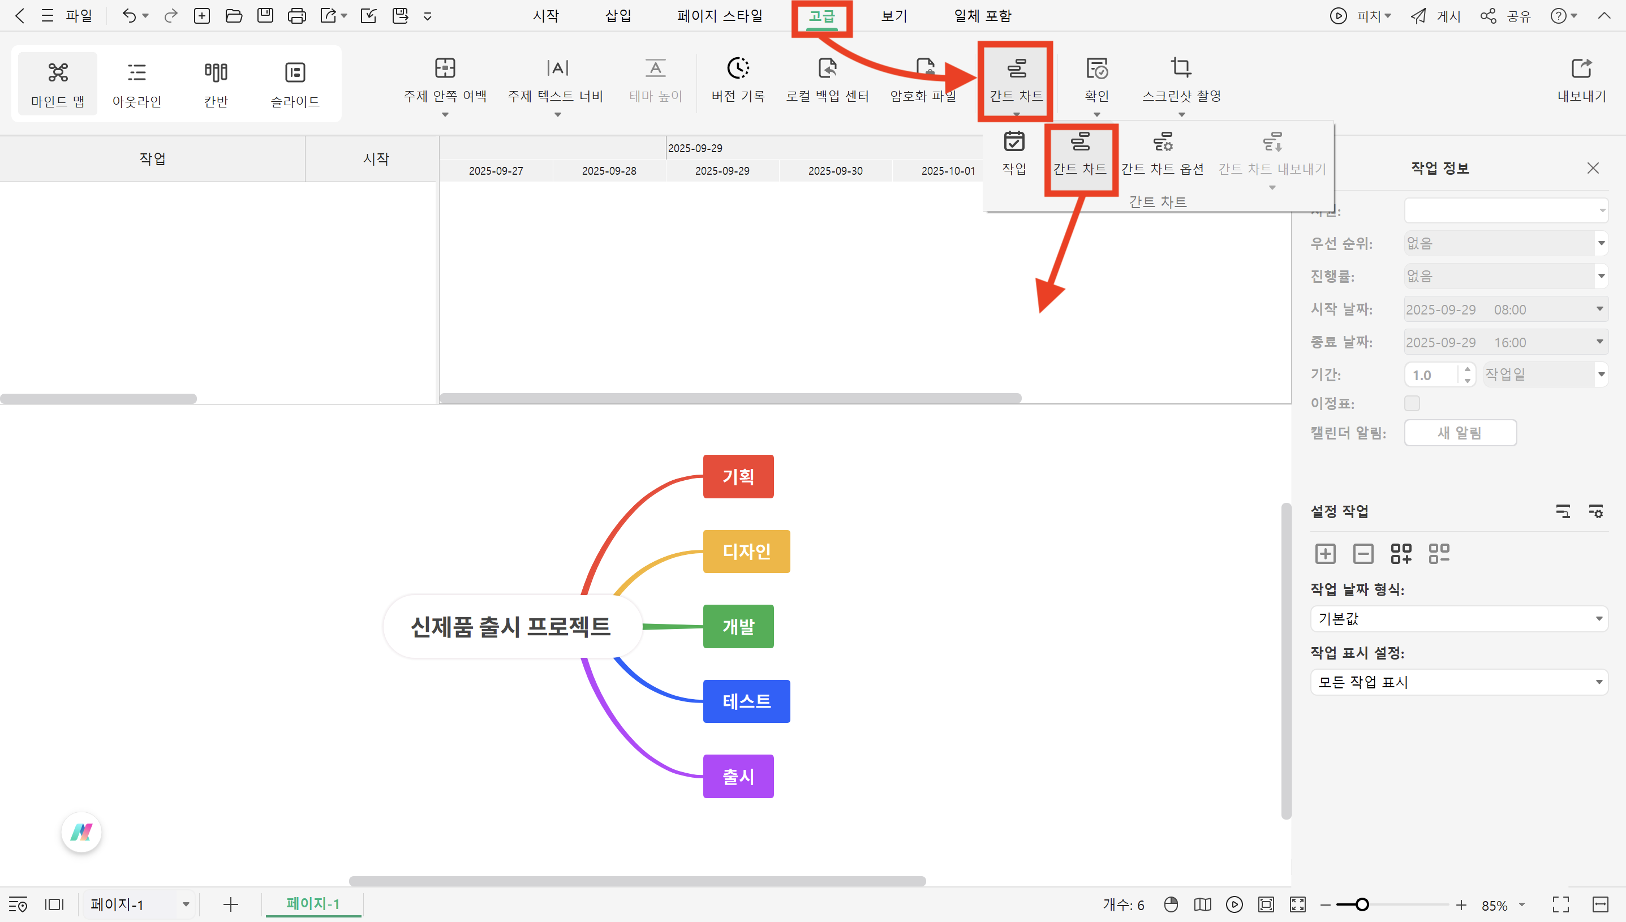Use the 스크린샷 촬영 capture tool
The image size is (1626, 922).
1181,81
